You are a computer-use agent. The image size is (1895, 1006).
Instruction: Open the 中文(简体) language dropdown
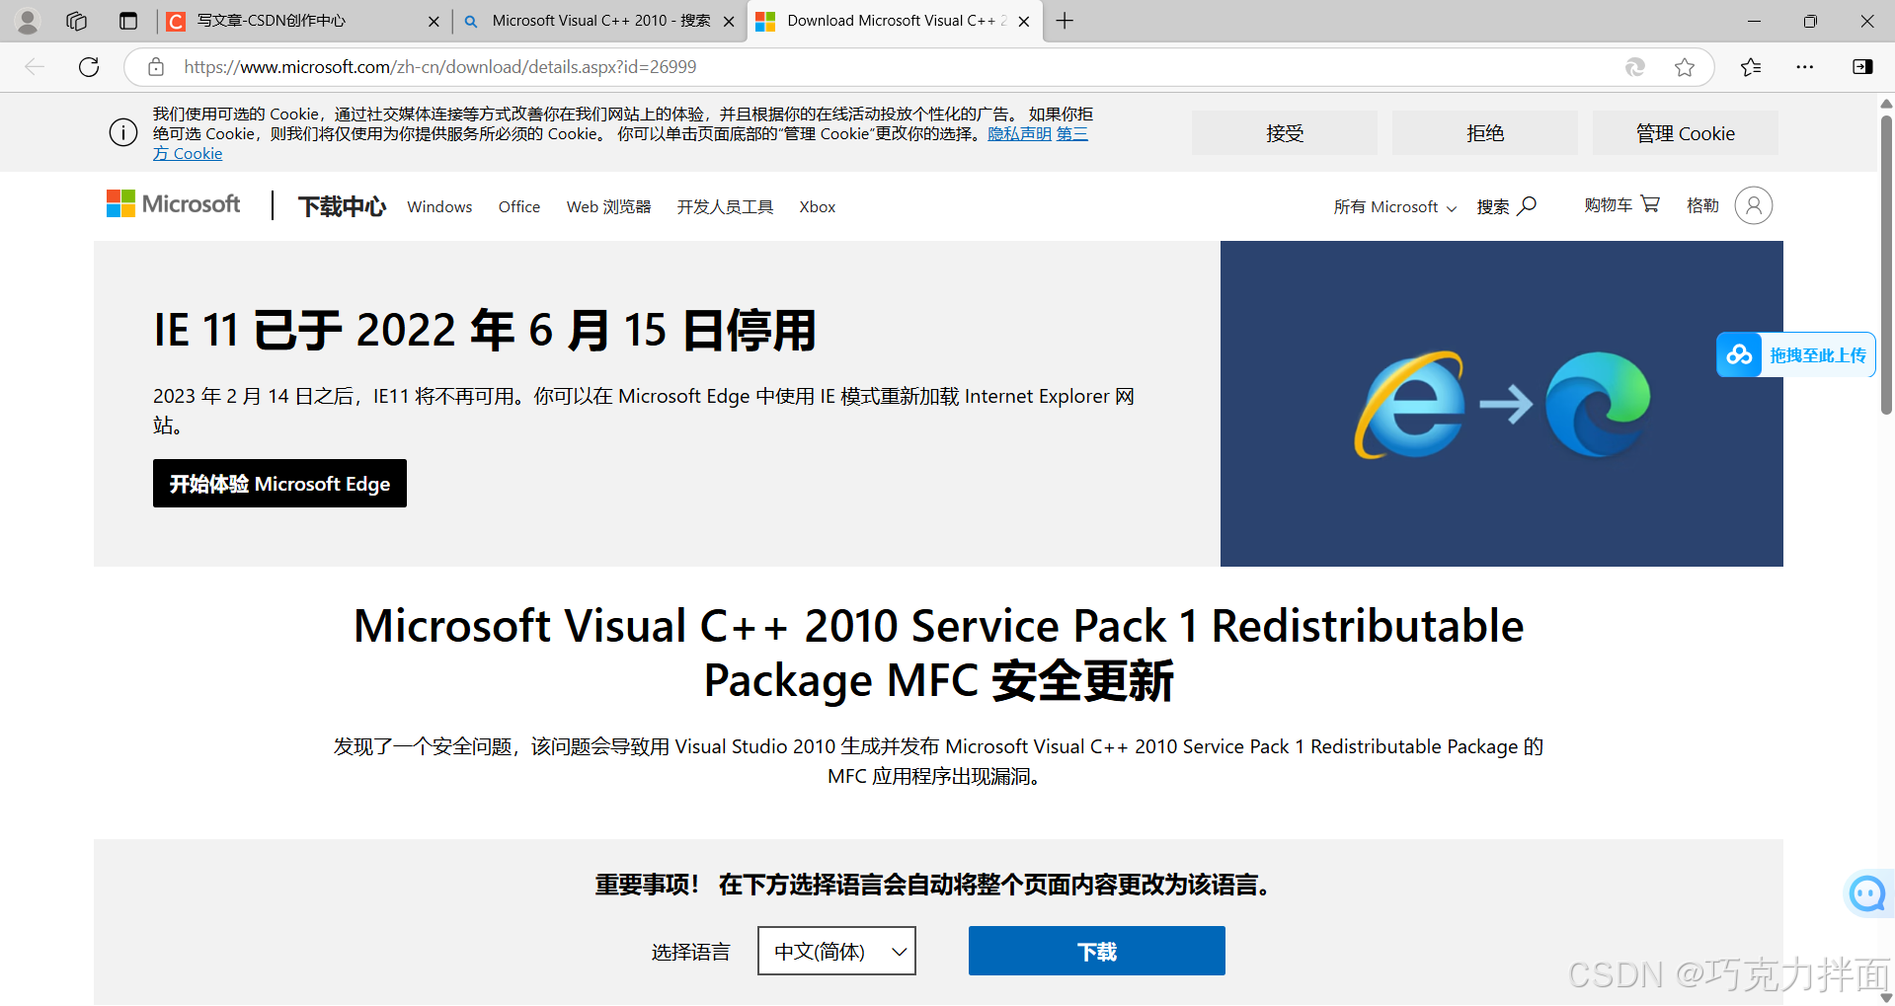(x=836, y=951)
